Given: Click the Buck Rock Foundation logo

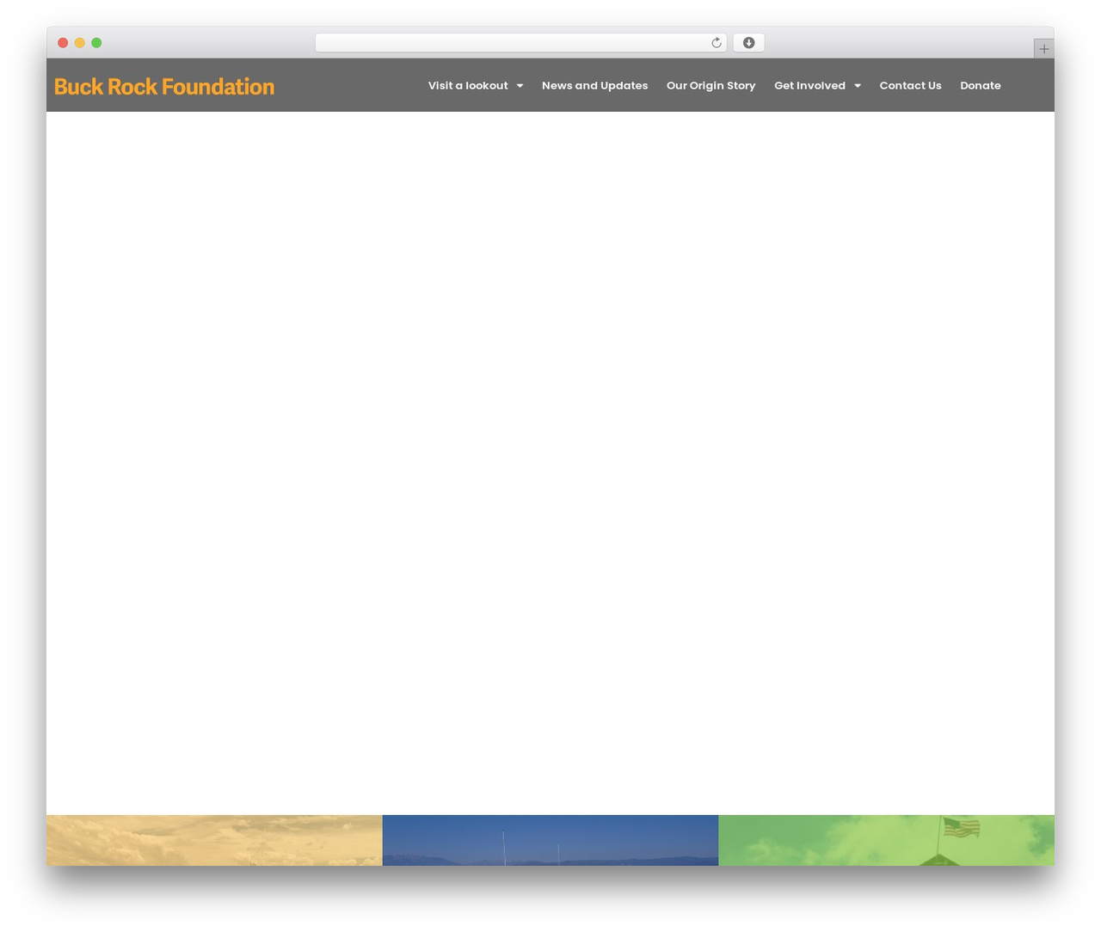Looking at the screenshot, I should (x=164, y=86).
